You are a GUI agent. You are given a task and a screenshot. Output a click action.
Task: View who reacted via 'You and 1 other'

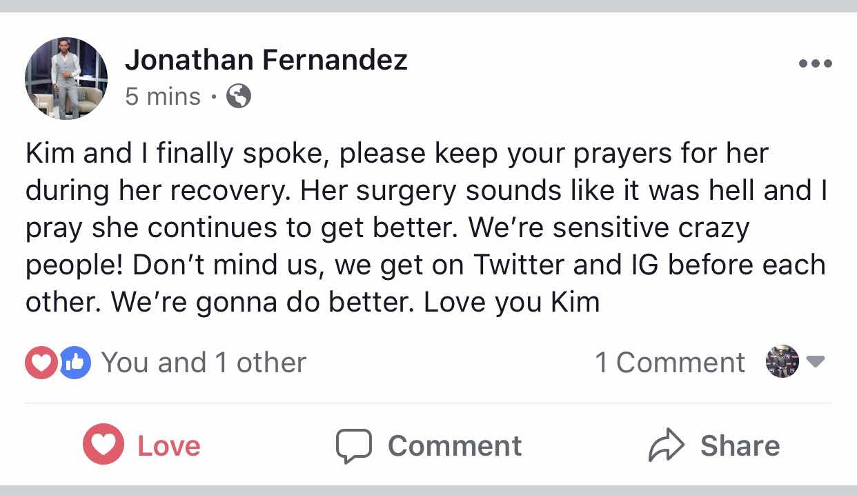point(204,363)
